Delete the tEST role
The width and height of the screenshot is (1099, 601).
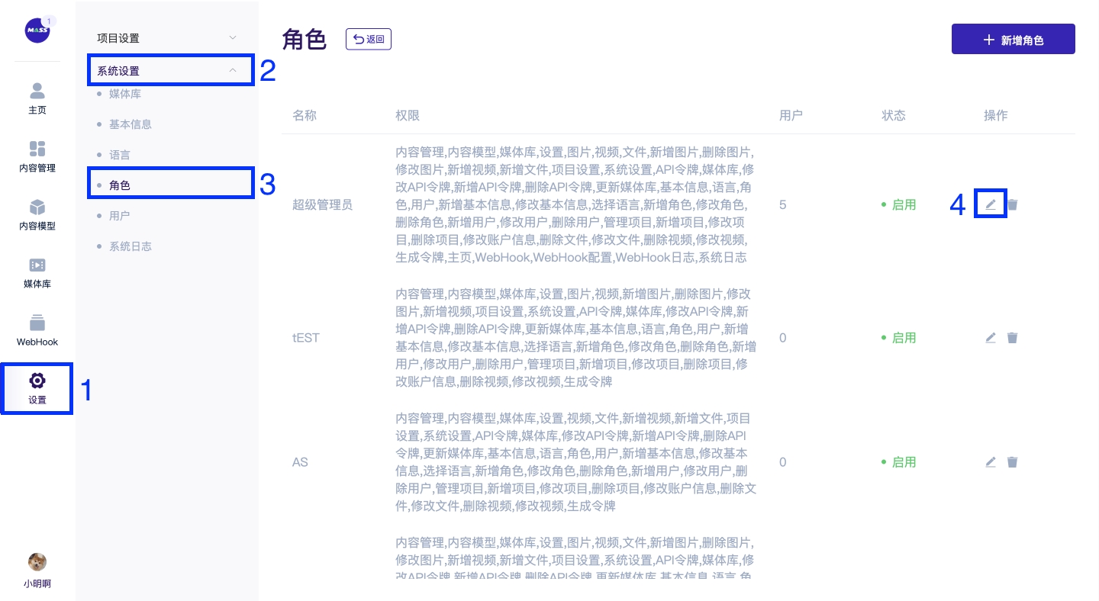[1012, 338]
